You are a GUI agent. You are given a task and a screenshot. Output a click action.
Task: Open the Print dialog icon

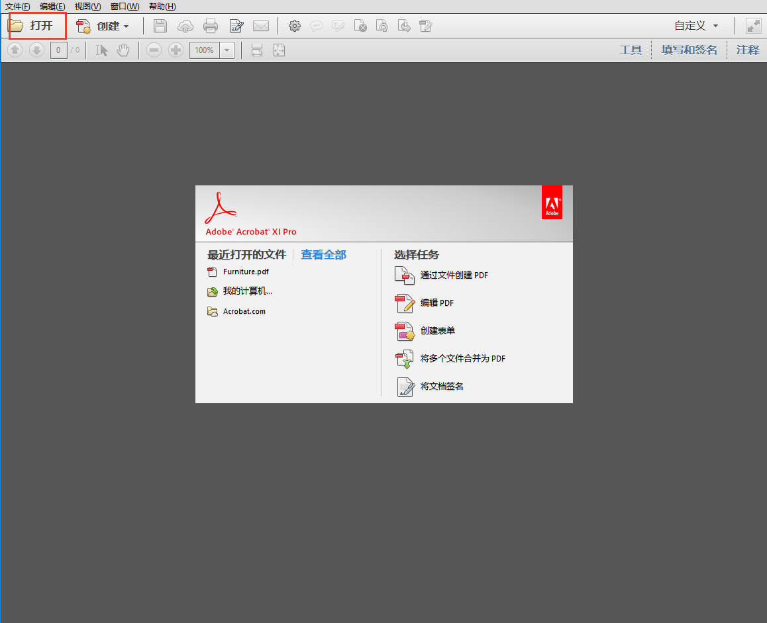[211, 26]
